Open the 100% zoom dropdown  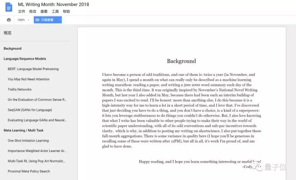pos(23,20)
